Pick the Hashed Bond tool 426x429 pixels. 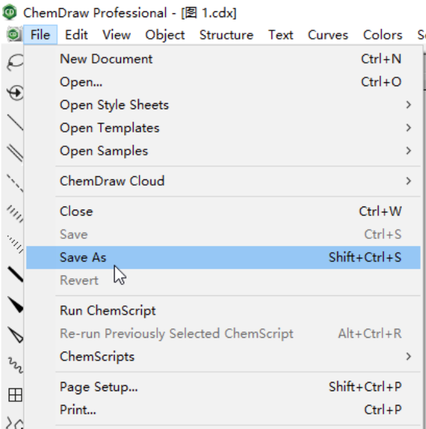click(x=15, y=214)
